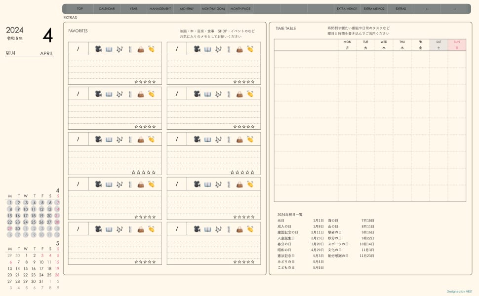Choose the fork and knife icon in the bottom-right favorites card

pyautogui.click(x=229, y=229)
